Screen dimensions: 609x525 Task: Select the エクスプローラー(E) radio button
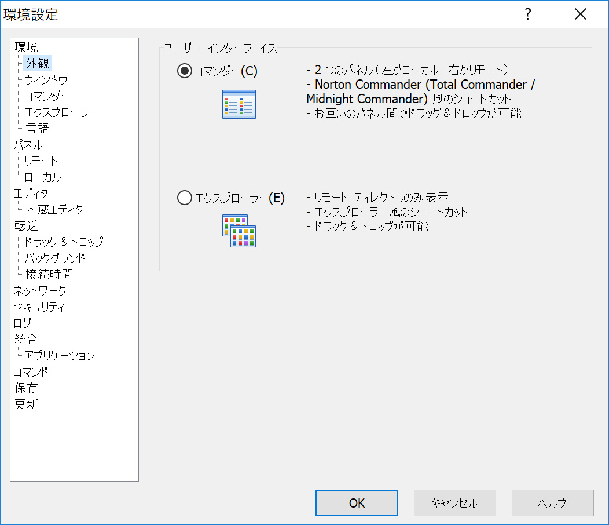point(184,198)
